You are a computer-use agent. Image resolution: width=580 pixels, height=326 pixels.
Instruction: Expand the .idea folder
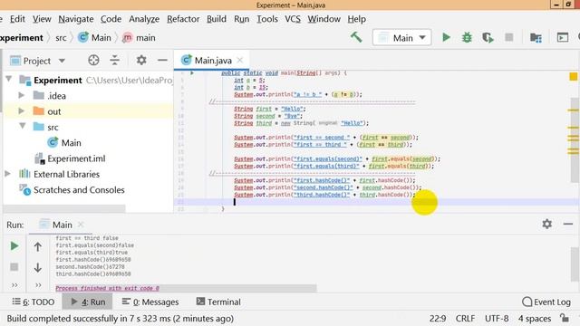(22, 95)
